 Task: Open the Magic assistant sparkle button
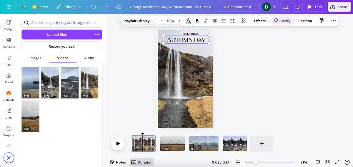pos(9,158)
